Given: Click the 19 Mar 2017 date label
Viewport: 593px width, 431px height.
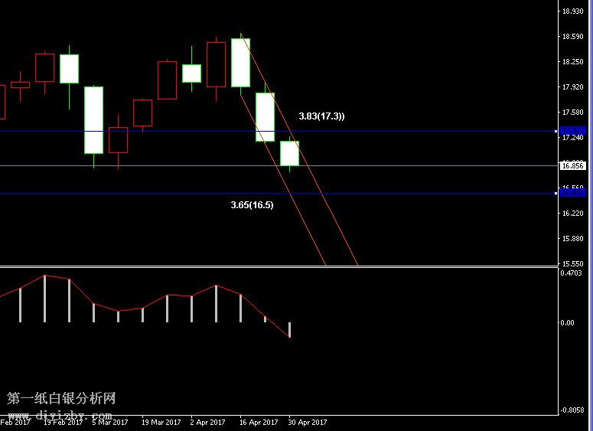Looking at the screenshot, I should (161, 422).
